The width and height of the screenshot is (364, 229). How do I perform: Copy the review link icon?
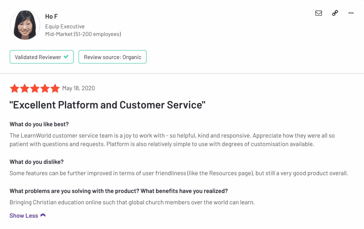click(335, 13)
